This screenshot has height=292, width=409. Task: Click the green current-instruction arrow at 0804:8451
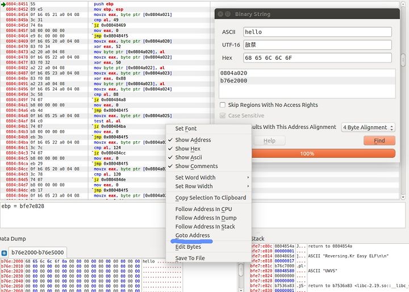point(3,4)
